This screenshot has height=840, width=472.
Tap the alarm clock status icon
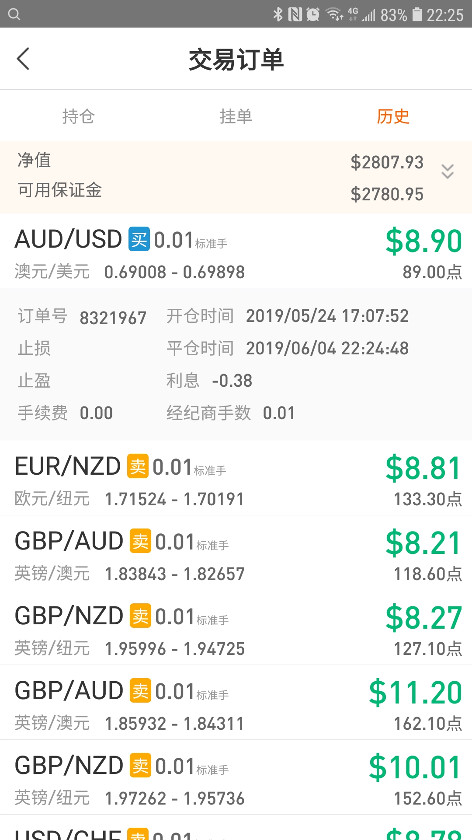313,14
